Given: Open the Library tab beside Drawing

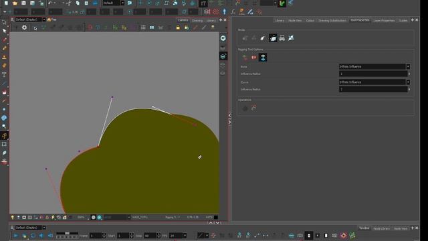Looking at the screenshot, I should click(x=211, y=20).
